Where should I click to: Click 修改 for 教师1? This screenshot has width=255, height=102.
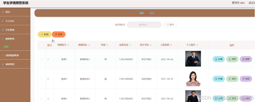(x=232, y=59)
